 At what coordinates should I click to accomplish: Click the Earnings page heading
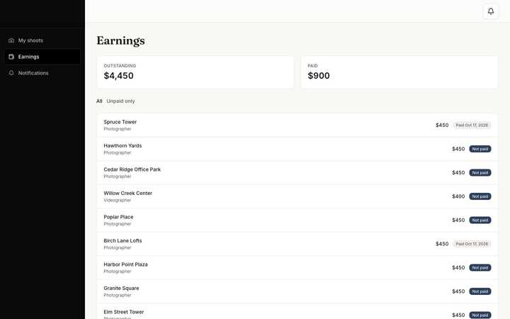[x=120, y=41]
